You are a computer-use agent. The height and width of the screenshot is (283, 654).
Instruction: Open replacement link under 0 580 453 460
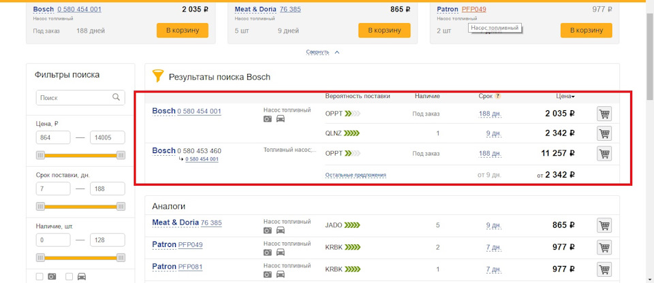pyautogui.click(x=202, y=159)
